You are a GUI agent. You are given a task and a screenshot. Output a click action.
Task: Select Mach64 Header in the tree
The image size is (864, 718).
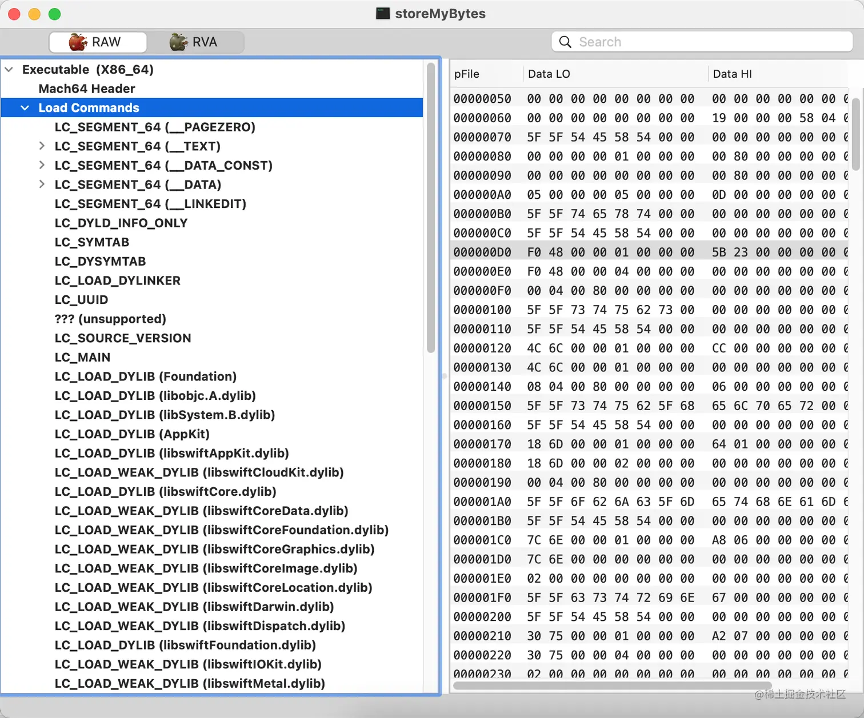tap(87, 89)
